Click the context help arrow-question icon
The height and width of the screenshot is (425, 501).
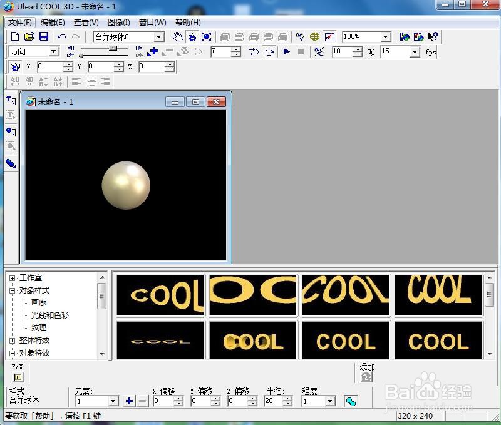[x=433, y=37]
